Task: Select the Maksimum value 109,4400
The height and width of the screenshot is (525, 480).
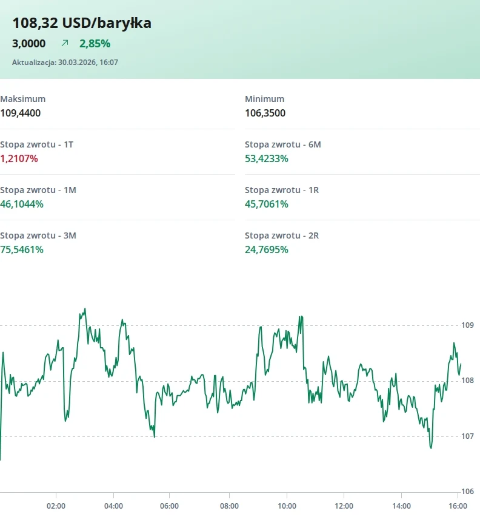Action: click(21, 113)
